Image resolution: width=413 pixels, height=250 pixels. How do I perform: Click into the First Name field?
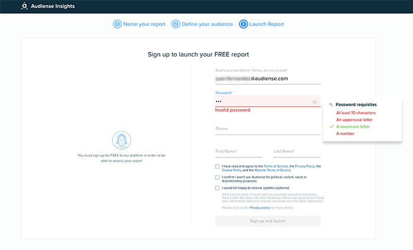(x=239, y=152)
